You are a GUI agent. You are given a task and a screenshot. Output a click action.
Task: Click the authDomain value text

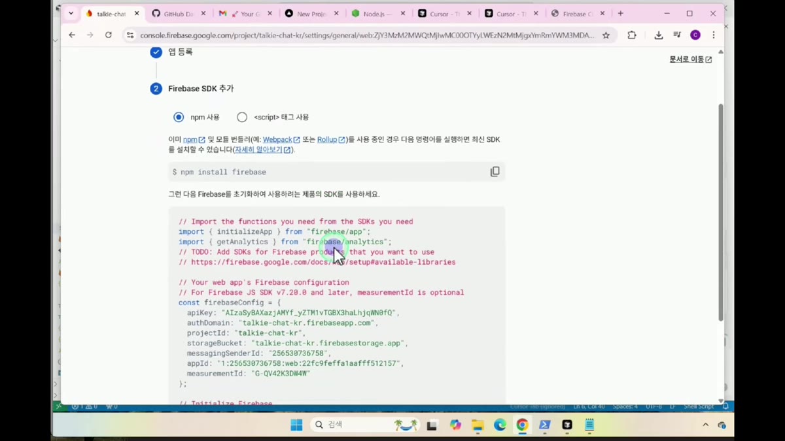pyautogui.click(x=307, y=323)
